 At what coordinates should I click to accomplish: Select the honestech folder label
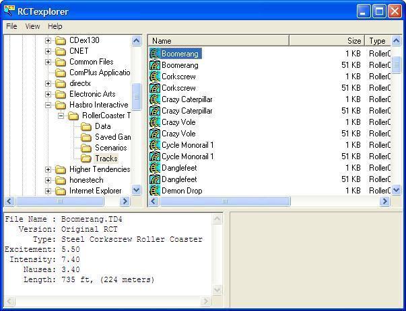[x=86, y=180]
